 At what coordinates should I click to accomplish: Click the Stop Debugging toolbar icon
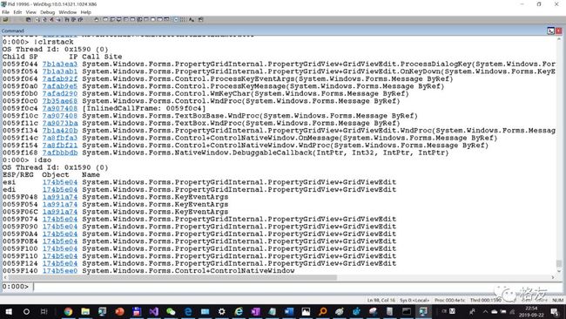[x=51, y=19]
